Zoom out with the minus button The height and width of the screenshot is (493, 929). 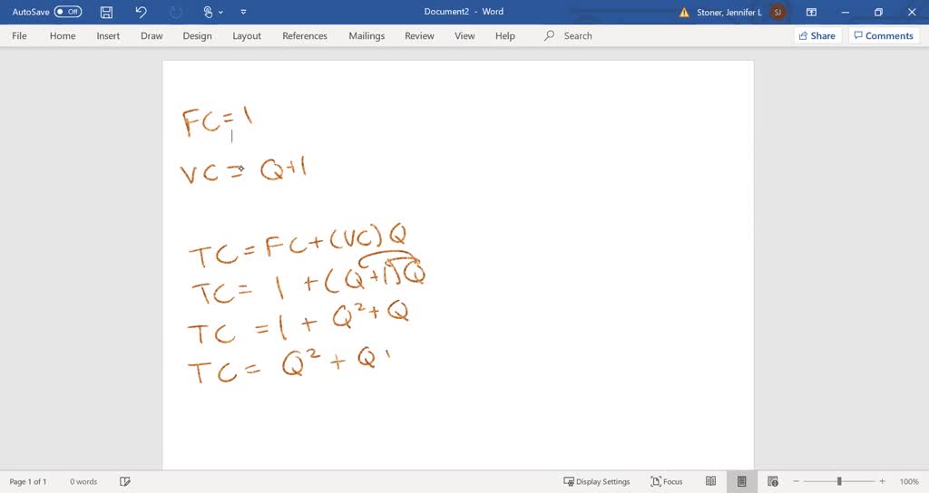pyautogui.click(x=797, y=482)
